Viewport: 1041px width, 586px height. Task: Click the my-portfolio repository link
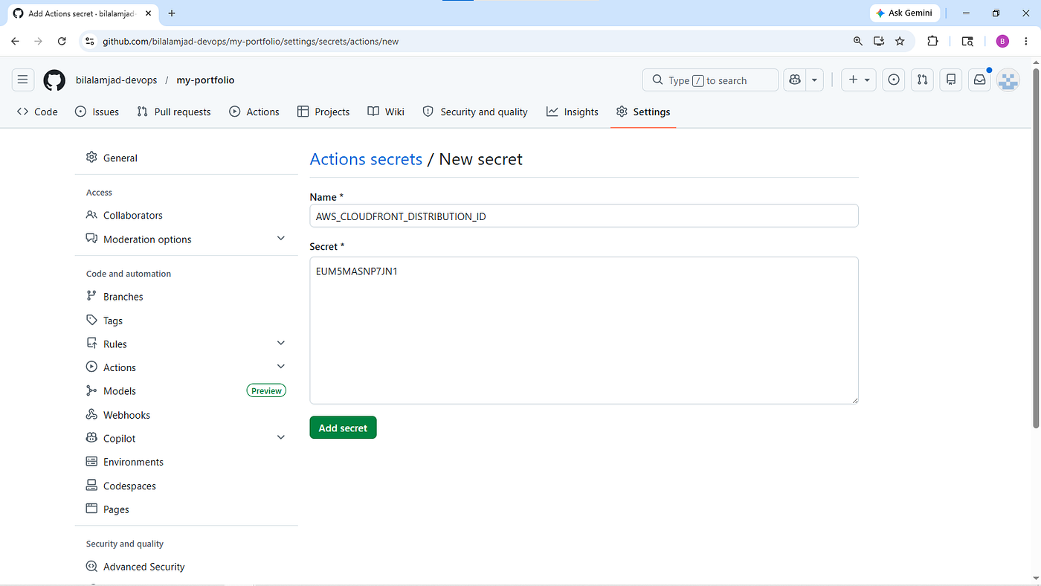coord(205,80)
